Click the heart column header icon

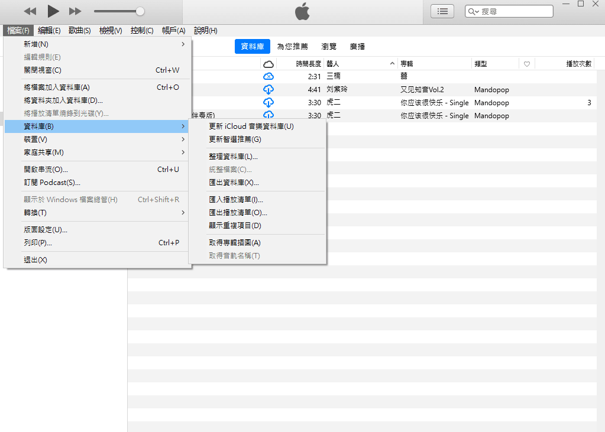click(x=526, y=63)
